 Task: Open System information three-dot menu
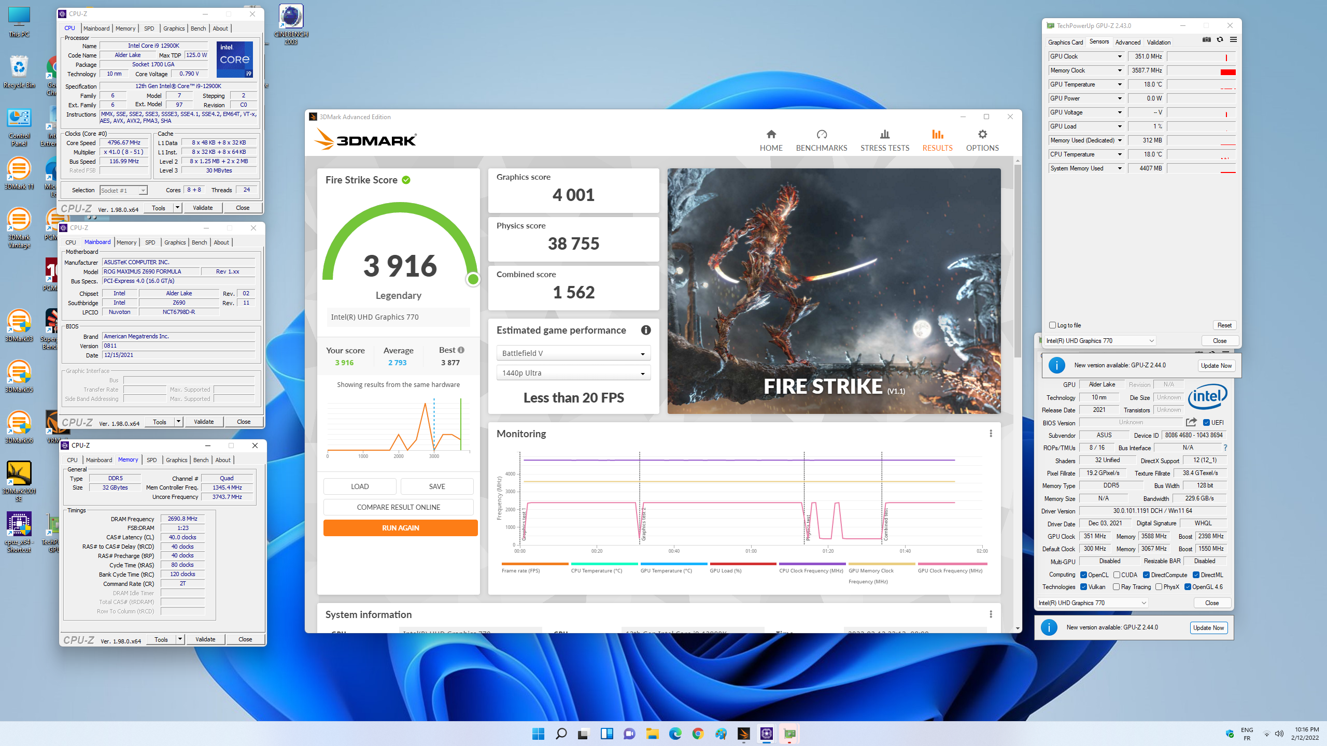(991, 614)
